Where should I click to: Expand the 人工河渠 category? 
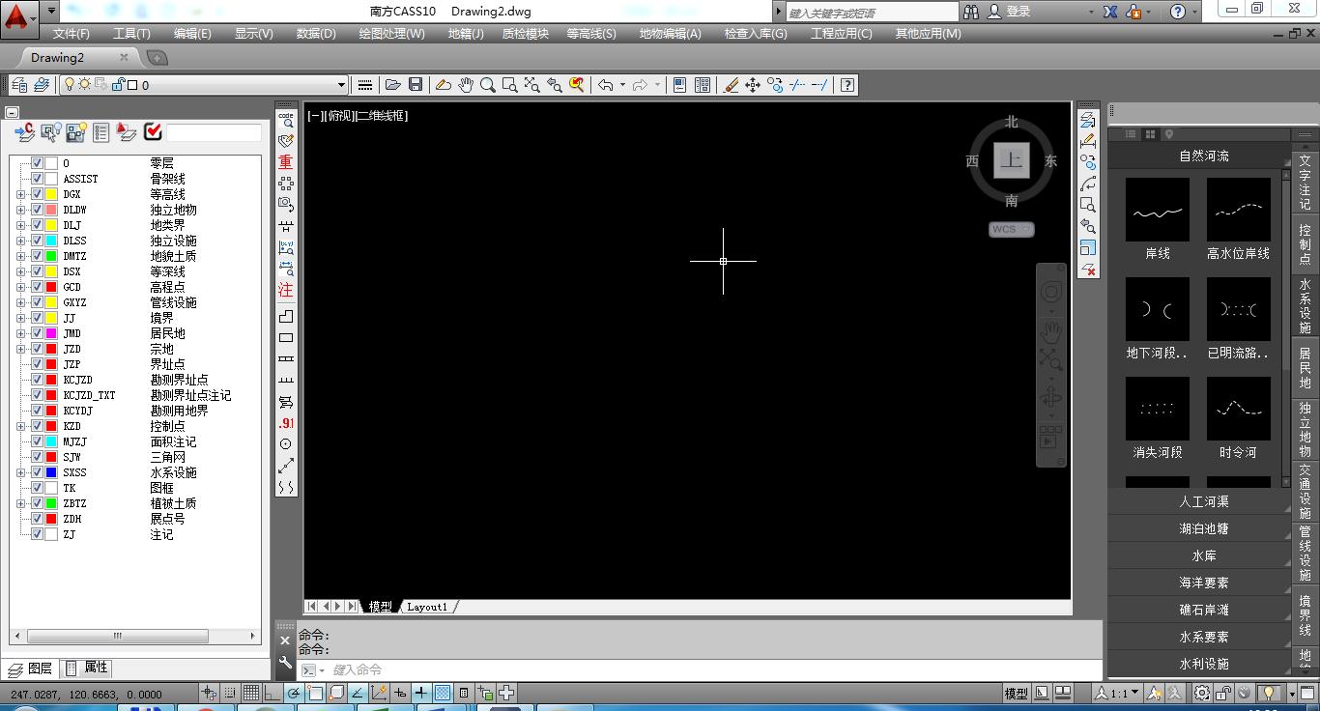[1199, 501]
